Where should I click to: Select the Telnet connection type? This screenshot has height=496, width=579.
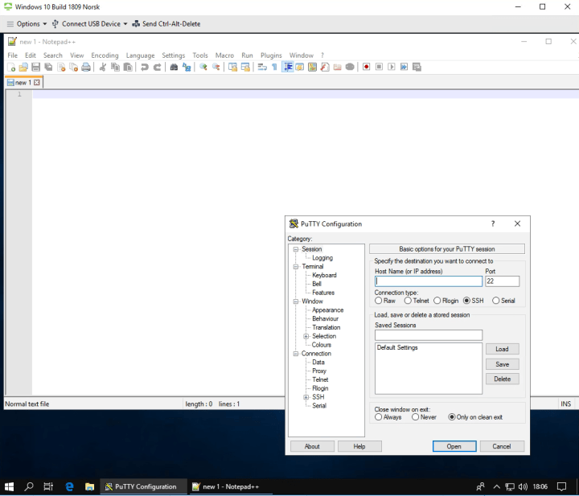pos(408,301)
